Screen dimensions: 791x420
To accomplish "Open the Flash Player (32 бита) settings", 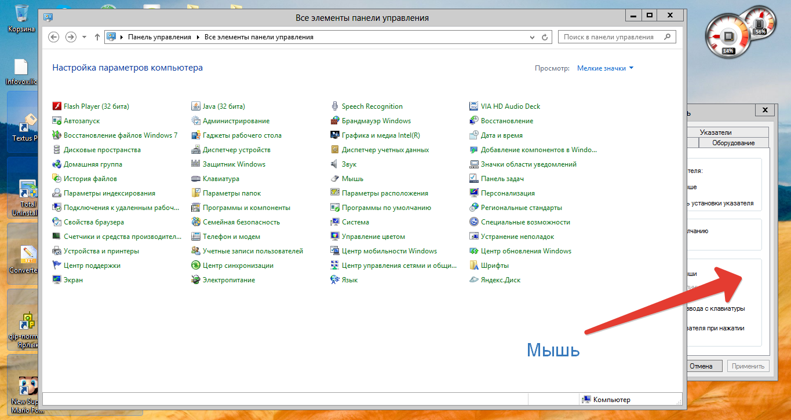I will [96, 106].
